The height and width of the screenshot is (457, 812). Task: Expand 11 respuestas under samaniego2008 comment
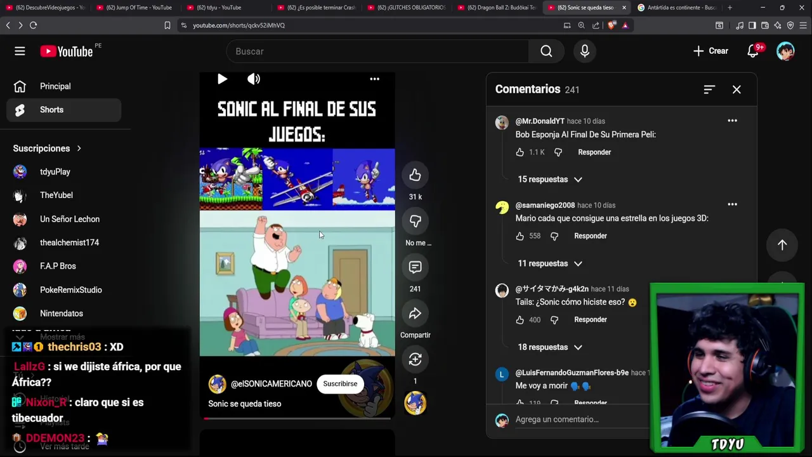(549, 263)
